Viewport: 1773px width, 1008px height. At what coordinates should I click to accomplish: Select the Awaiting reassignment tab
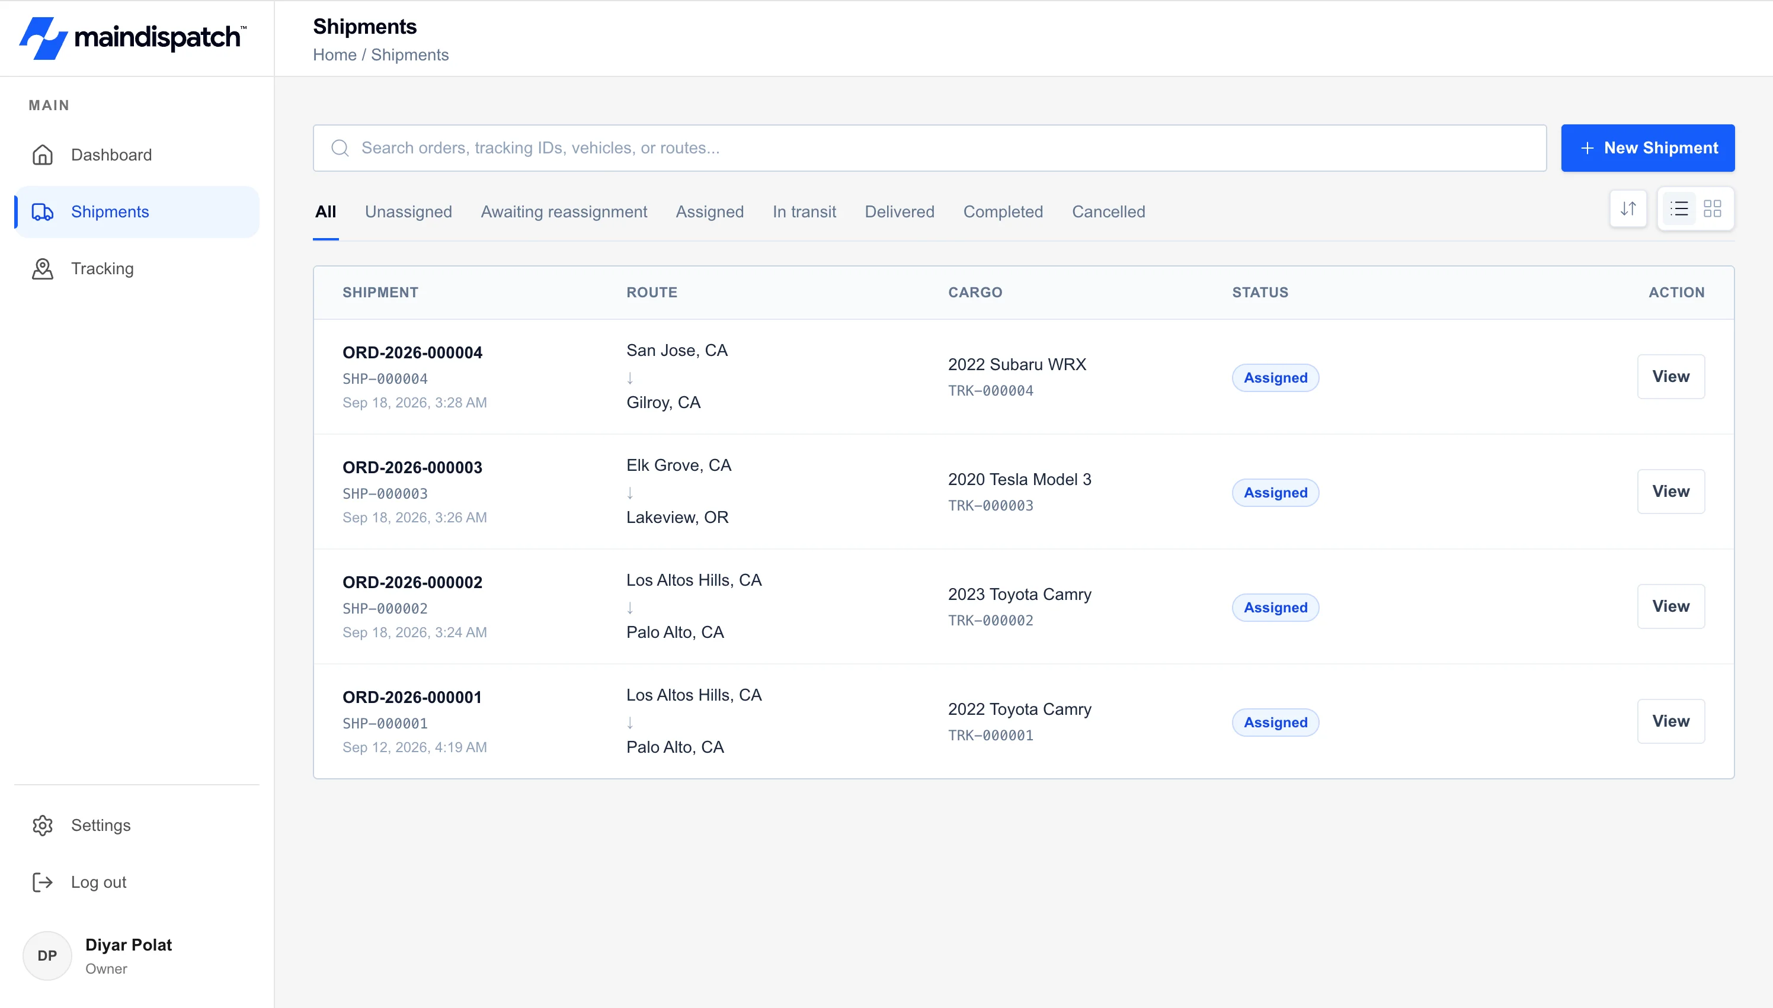coord(564,212)
